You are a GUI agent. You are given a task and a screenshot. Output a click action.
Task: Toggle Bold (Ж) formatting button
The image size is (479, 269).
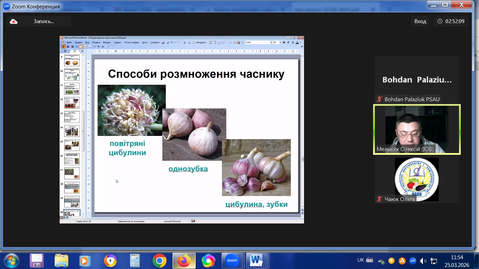pyautogui.click(x=284, y=42)
